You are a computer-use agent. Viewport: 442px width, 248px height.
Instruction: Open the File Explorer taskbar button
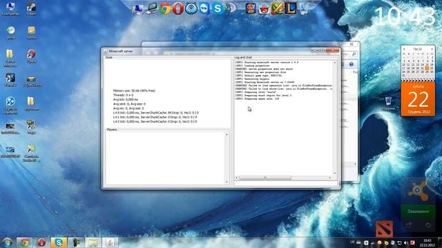(93, 242)
